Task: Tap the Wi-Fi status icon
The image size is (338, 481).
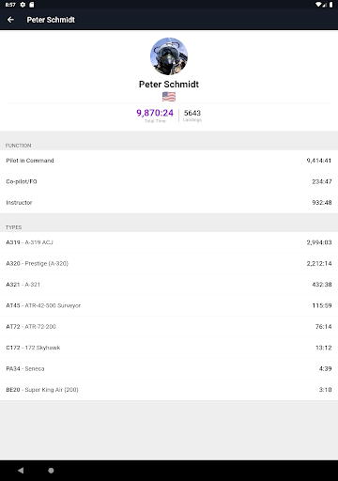Action: (318, 5)
